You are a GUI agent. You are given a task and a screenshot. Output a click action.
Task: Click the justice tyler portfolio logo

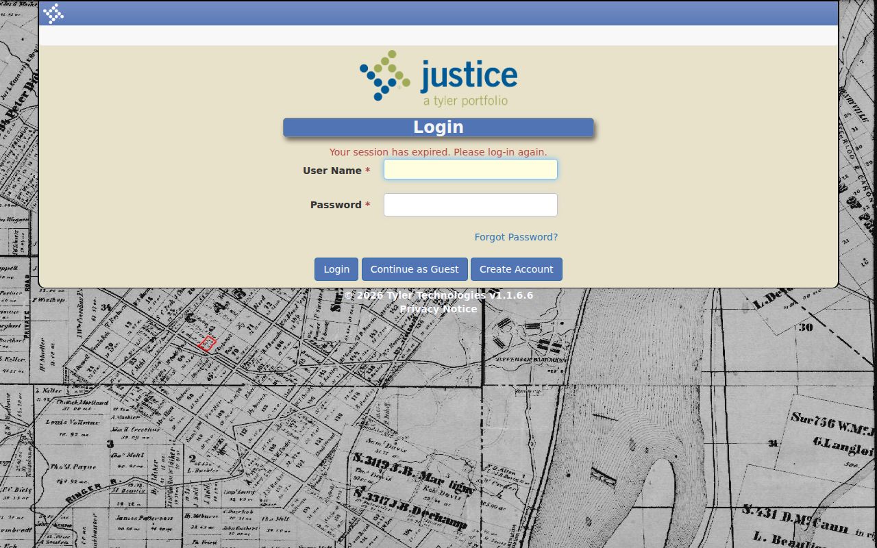click(x=438, y=79)
